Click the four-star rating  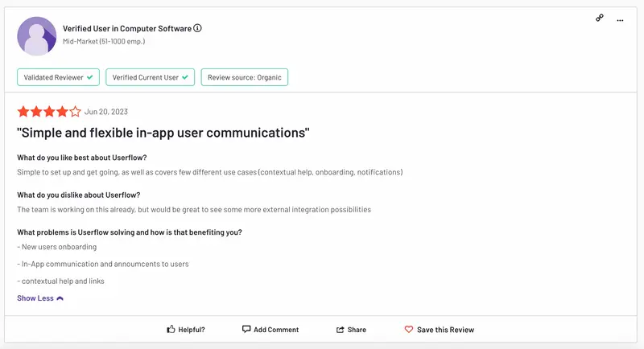(x=49, y=111)
